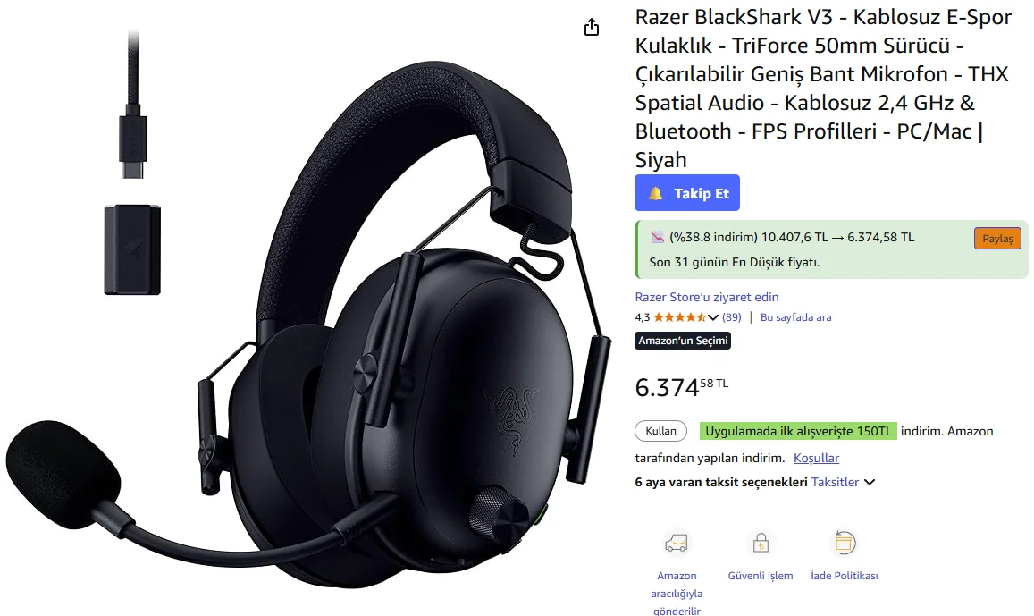Viewport: 1034px width, 616px height.
Task: Open the İade Politikası link
Action: 844,576
